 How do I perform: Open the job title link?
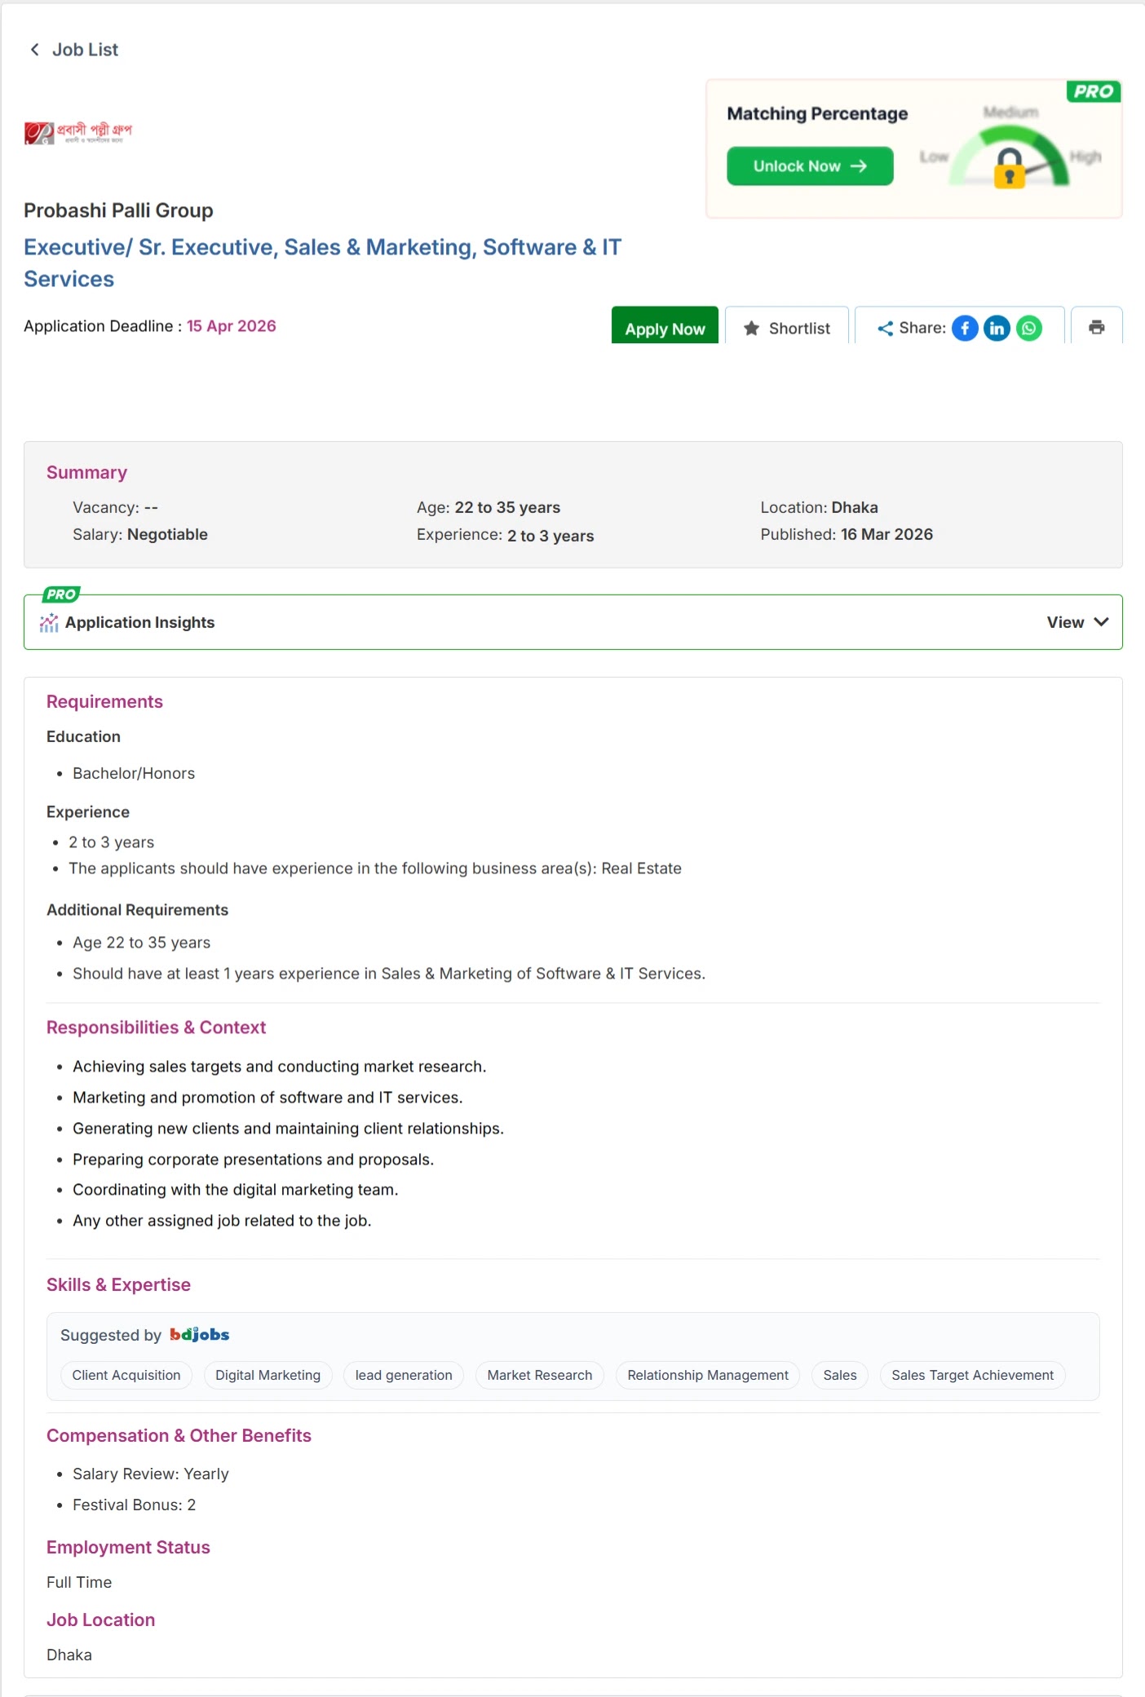coord(323,263)
